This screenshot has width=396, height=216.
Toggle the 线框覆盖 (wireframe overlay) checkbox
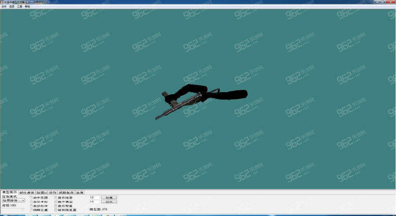(56, 210)
